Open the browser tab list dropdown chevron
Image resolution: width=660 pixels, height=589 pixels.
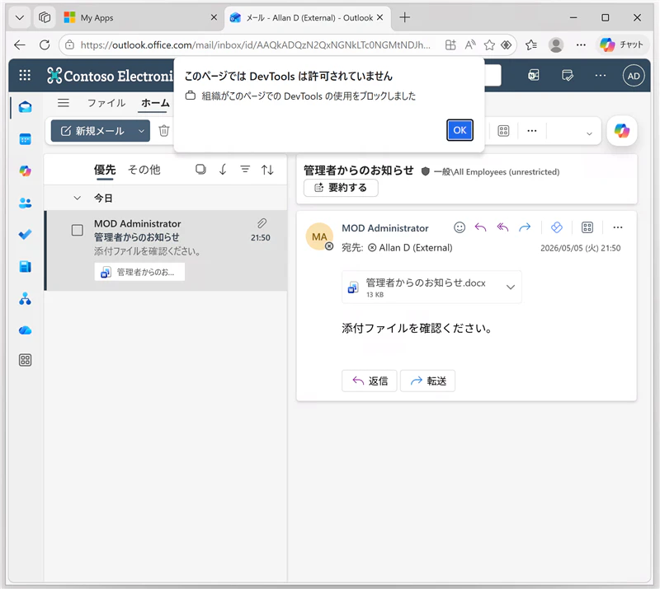pyautogui.click(x=19, y=17)
